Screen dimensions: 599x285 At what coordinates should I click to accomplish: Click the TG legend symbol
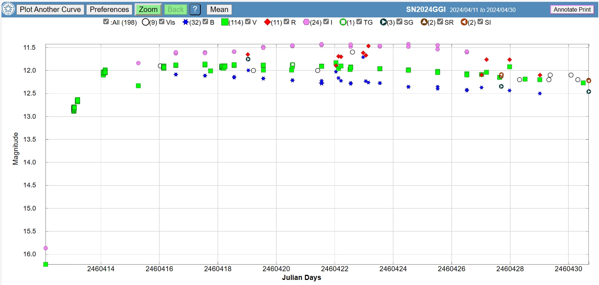click(x=343, y=22)
